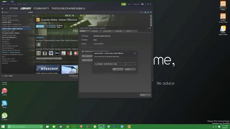Open the LIBRARY section

[26, 9]
